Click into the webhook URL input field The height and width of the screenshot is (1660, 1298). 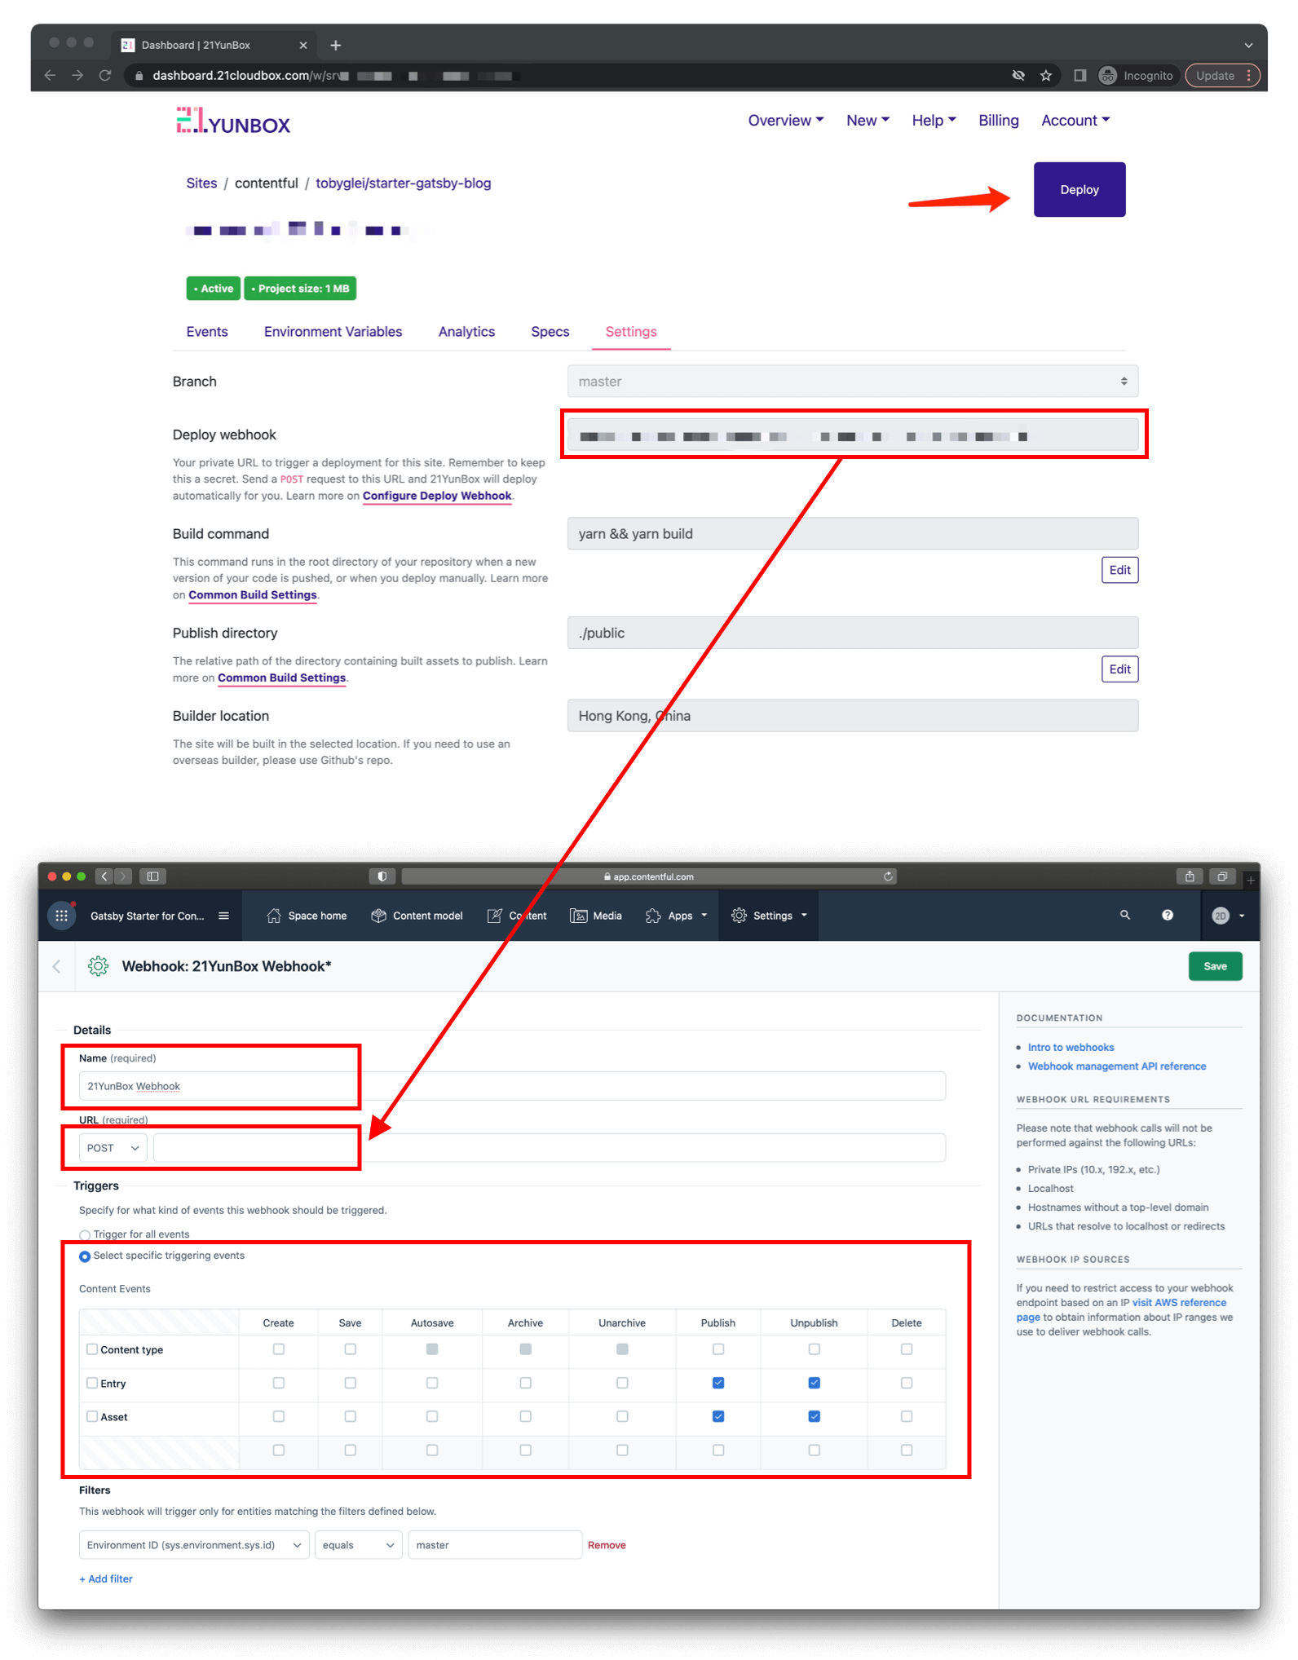549,1148
